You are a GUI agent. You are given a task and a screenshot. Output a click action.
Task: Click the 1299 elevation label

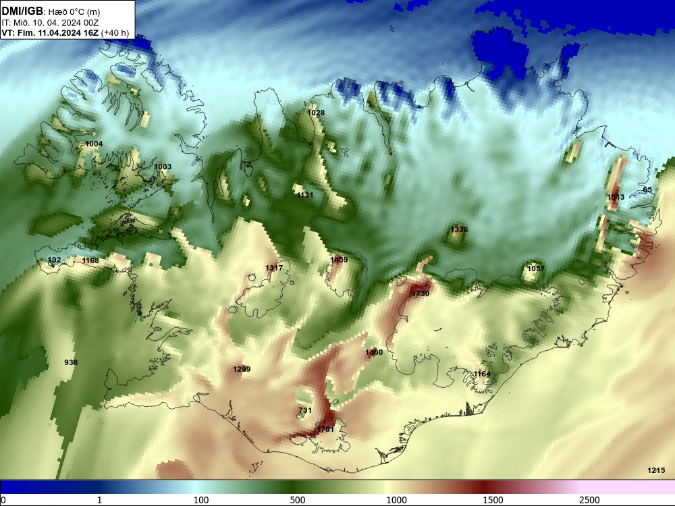[x=242, y=369]
